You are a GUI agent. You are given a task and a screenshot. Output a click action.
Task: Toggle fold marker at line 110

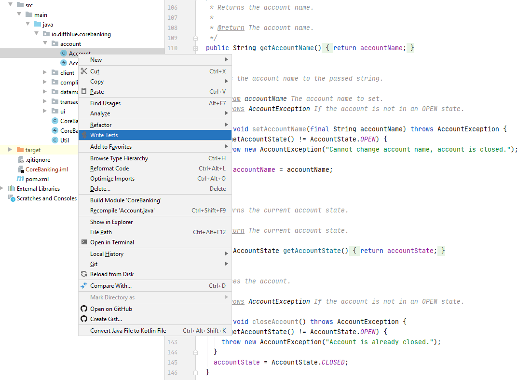click(x=195, y=48)
